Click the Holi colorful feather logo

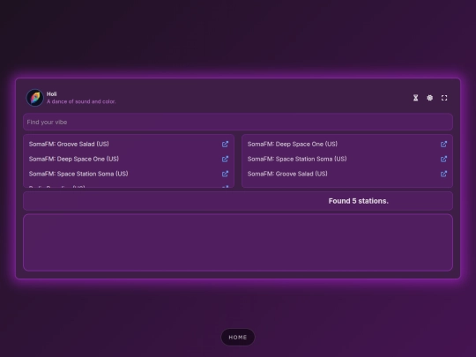(35, 98)
